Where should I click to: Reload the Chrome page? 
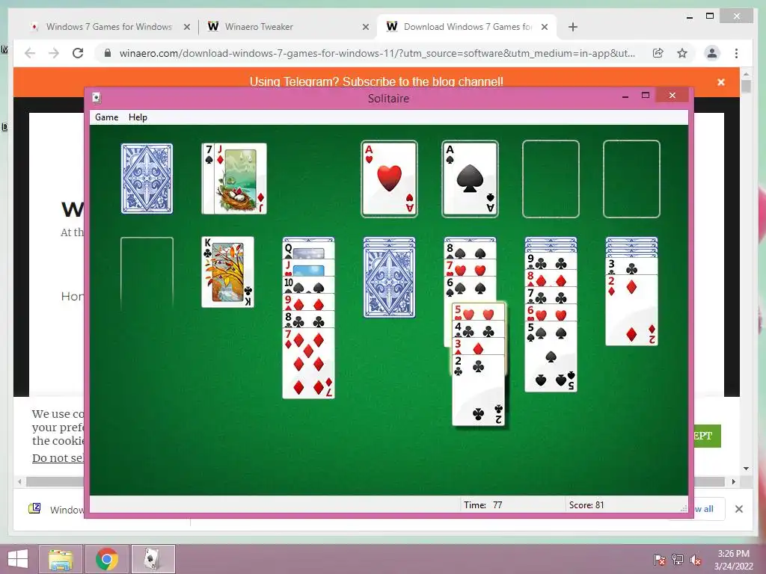[x=78, y=53]
